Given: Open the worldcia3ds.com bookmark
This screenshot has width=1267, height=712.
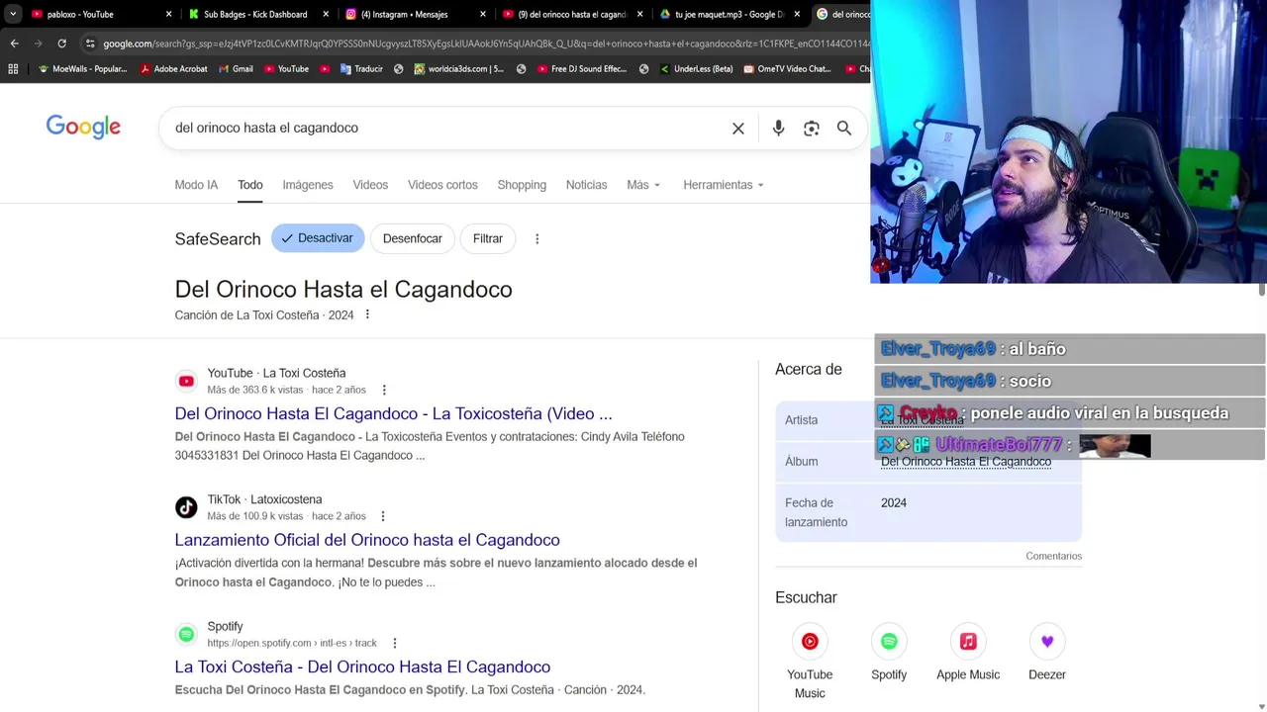Looking at the screenshot, I should (x=459, y=69).
